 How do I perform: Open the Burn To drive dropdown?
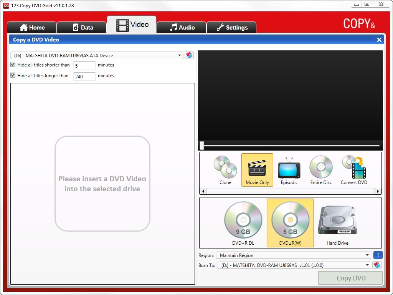[x=367, y=265]
